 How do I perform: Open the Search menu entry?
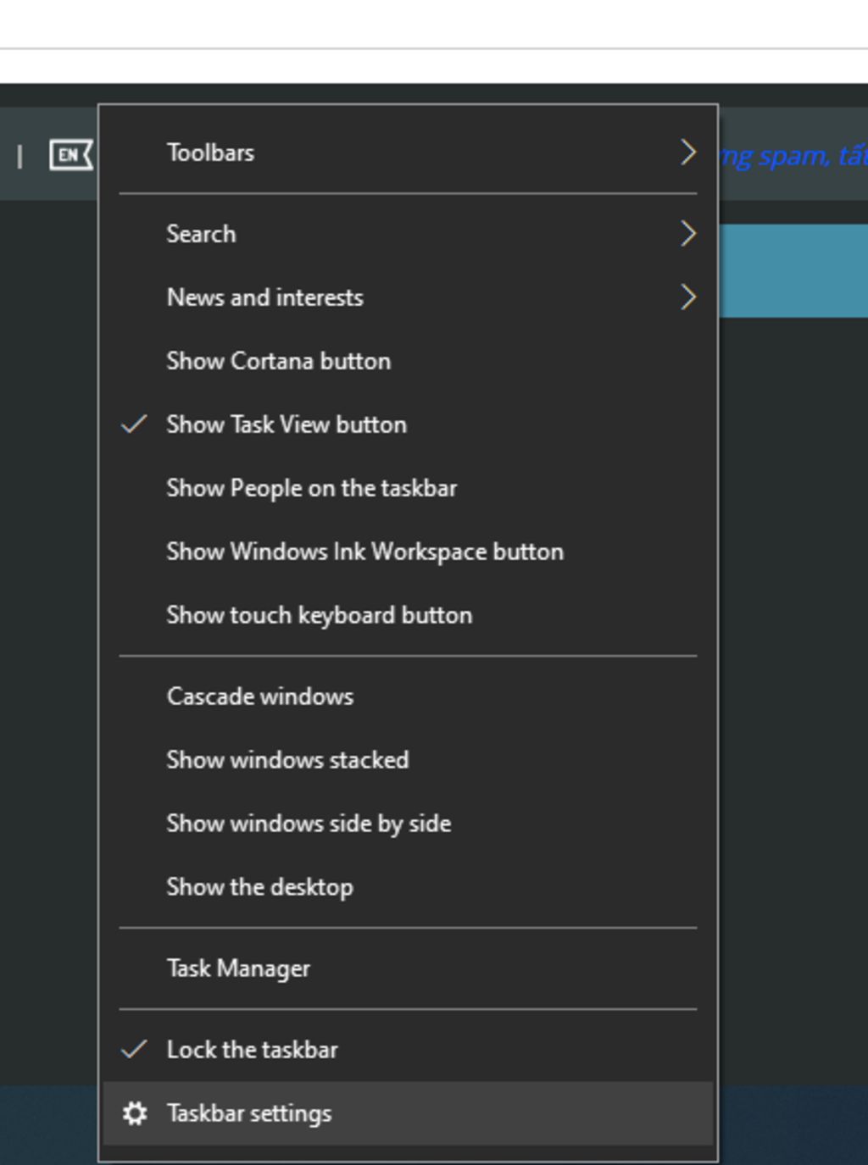click(408, 233)
